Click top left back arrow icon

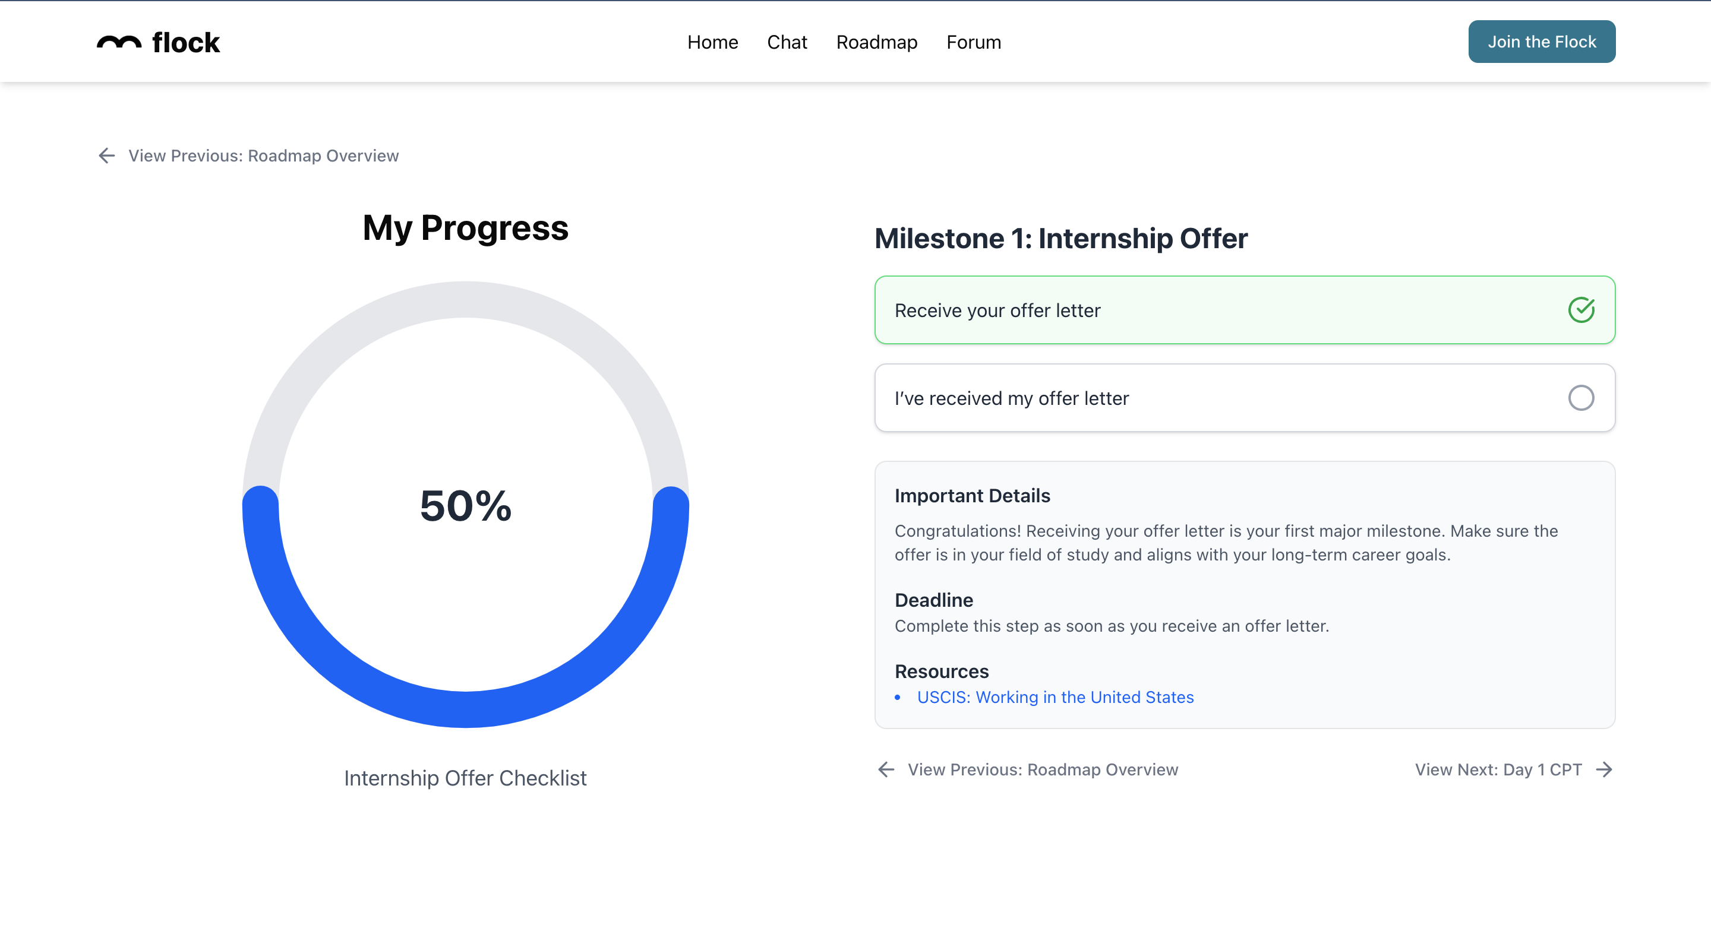pos(106,156)
